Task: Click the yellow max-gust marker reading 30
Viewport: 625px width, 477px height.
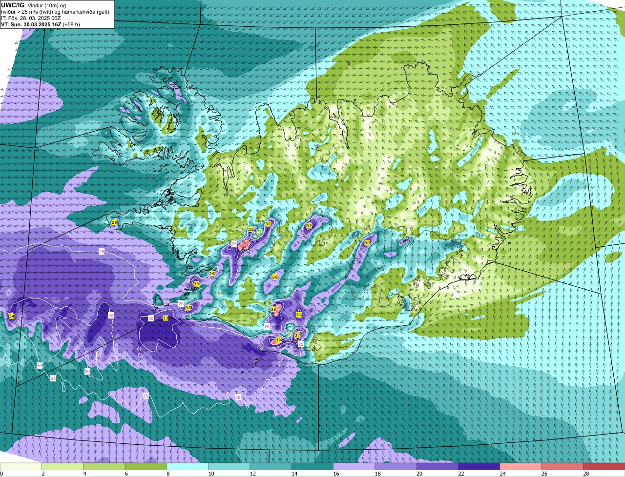Action: click(x=367, y=243)
